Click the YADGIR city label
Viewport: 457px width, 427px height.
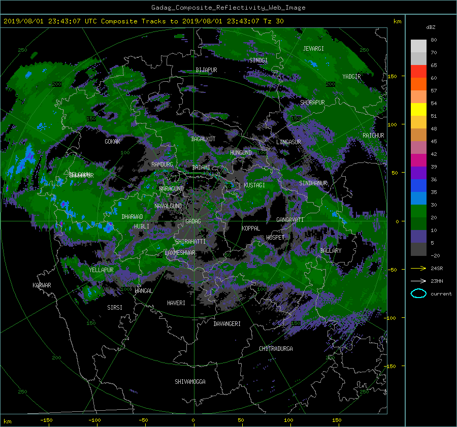[351, 77]
